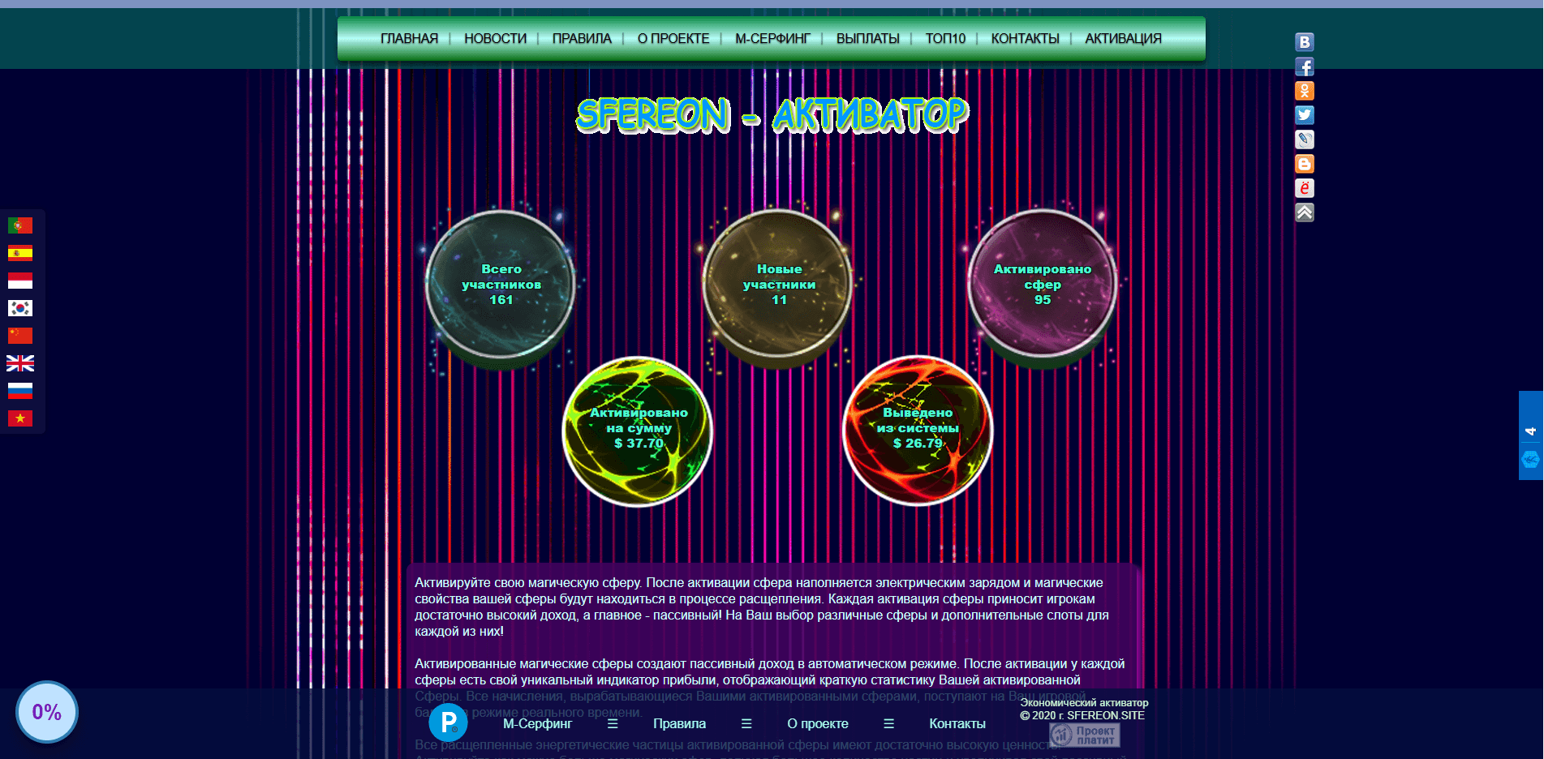Select the Russian flag language
1544x759 pixels.
(20, 391)
